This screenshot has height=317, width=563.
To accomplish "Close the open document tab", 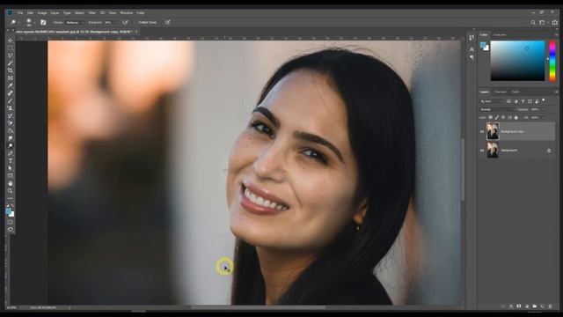I will point(136,32).
